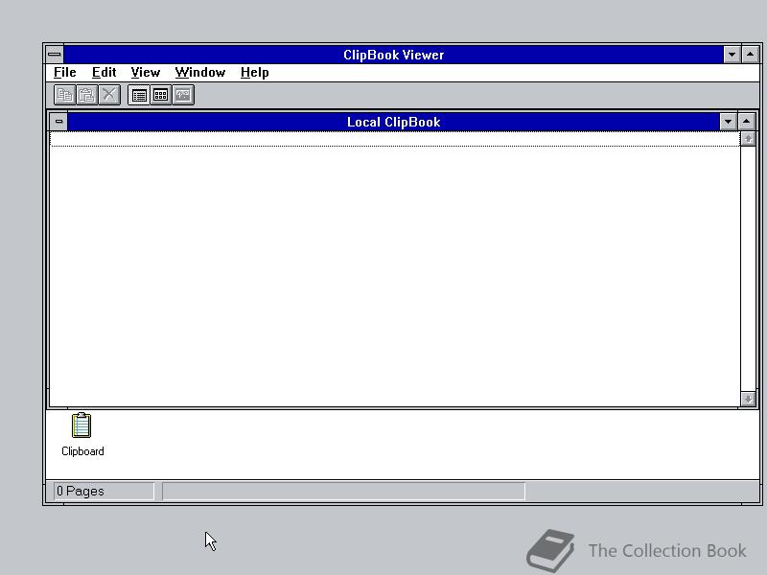This screenshot has height=575, width=767.
Task: Open Local ClipBook control menu box
Action: [58, 122]
